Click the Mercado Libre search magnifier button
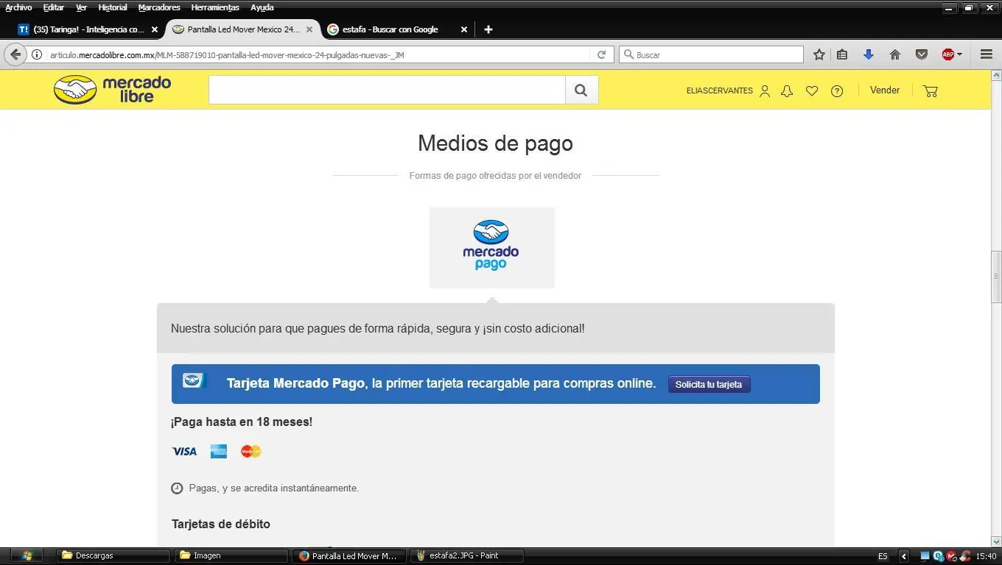The image size is (1002, 565). click(581, 90)
